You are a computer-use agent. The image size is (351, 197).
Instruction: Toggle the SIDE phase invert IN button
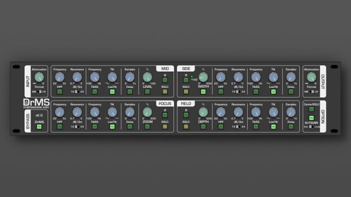pos(186,80)
